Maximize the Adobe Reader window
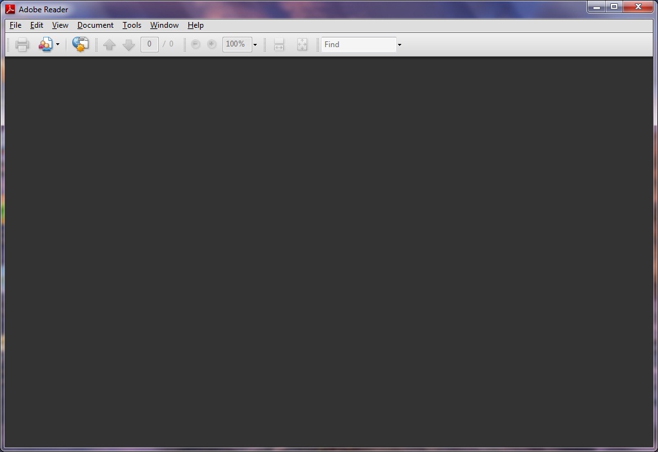The image size is (658, 452). 614,7
